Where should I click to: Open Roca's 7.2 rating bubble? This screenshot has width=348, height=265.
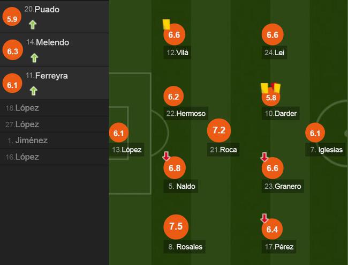219,130
